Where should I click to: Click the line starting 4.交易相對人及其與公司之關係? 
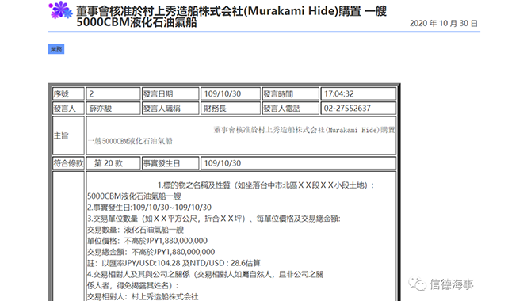pyautogui.click(x=205, y=274)
